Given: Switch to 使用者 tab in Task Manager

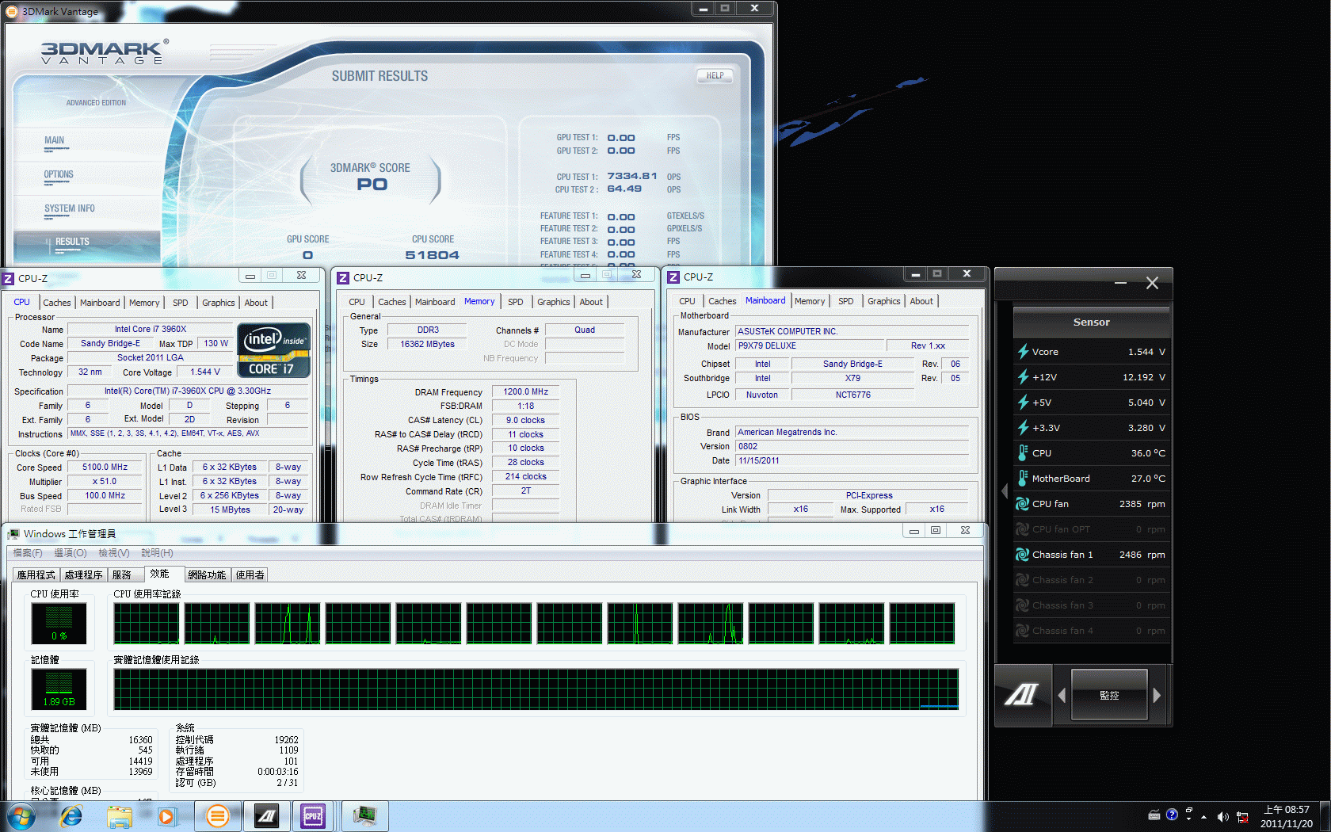Looking at the screenshot, I should pos(250,575).
